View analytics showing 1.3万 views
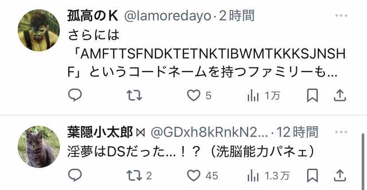The height and width of the screenshot is (190, 367). coord(269,176)
